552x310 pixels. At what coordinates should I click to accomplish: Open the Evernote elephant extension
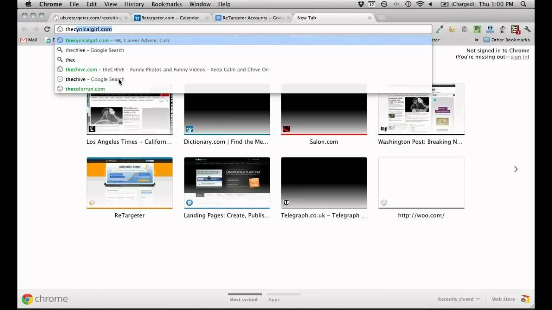477,29
